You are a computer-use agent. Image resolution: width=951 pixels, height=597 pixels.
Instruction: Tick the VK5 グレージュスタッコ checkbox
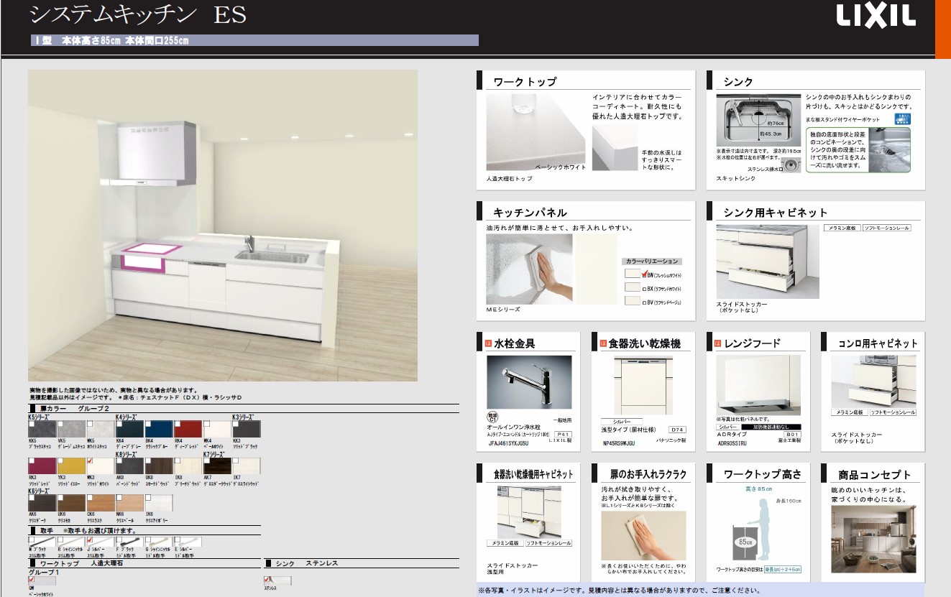click(60, 424)
